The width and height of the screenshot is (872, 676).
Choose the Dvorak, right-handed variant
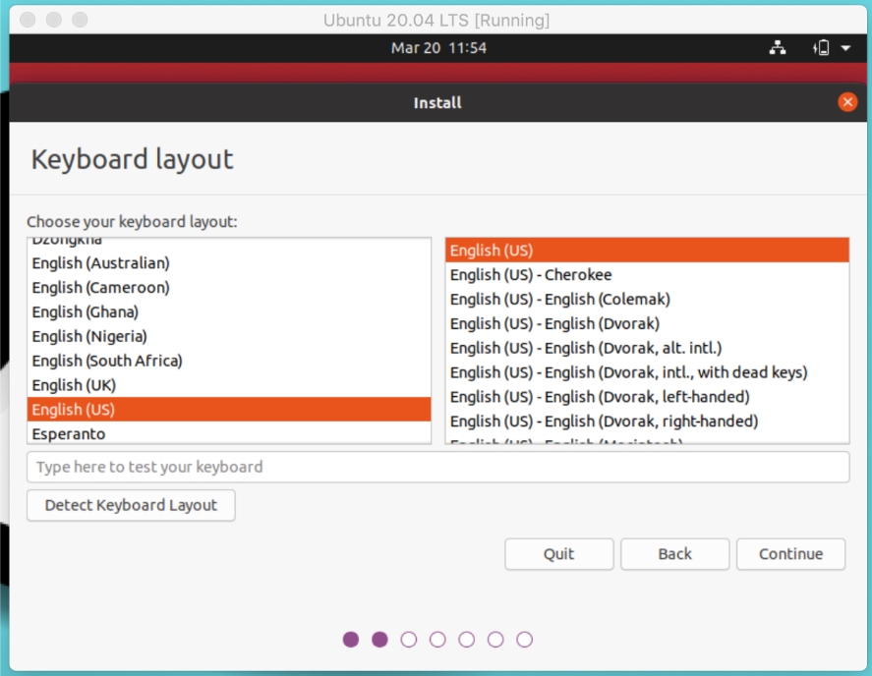tap(647, 422)
